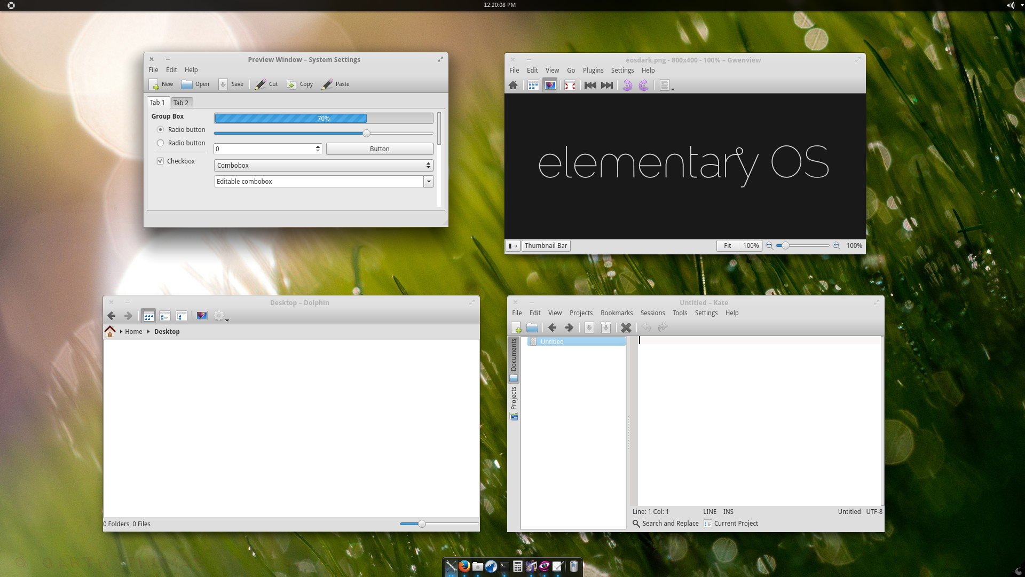Toggle Dolphin preview icon
This screenshot has height=577, width=1025.
[202, 316]
